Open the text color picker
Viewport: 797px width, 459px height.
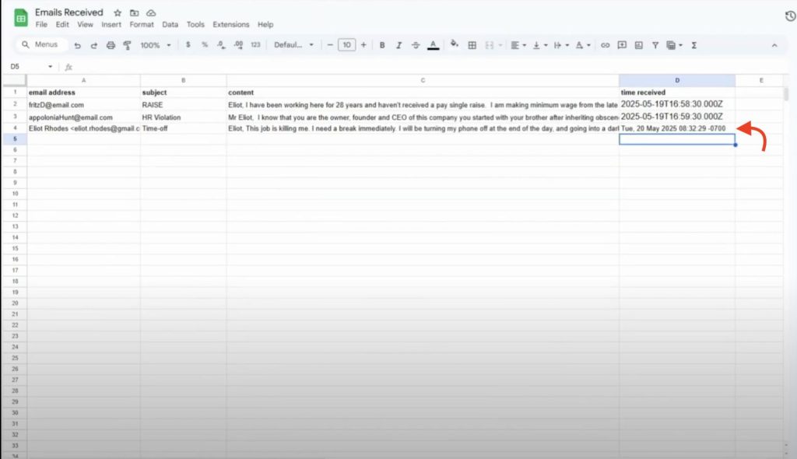point(433,45)
